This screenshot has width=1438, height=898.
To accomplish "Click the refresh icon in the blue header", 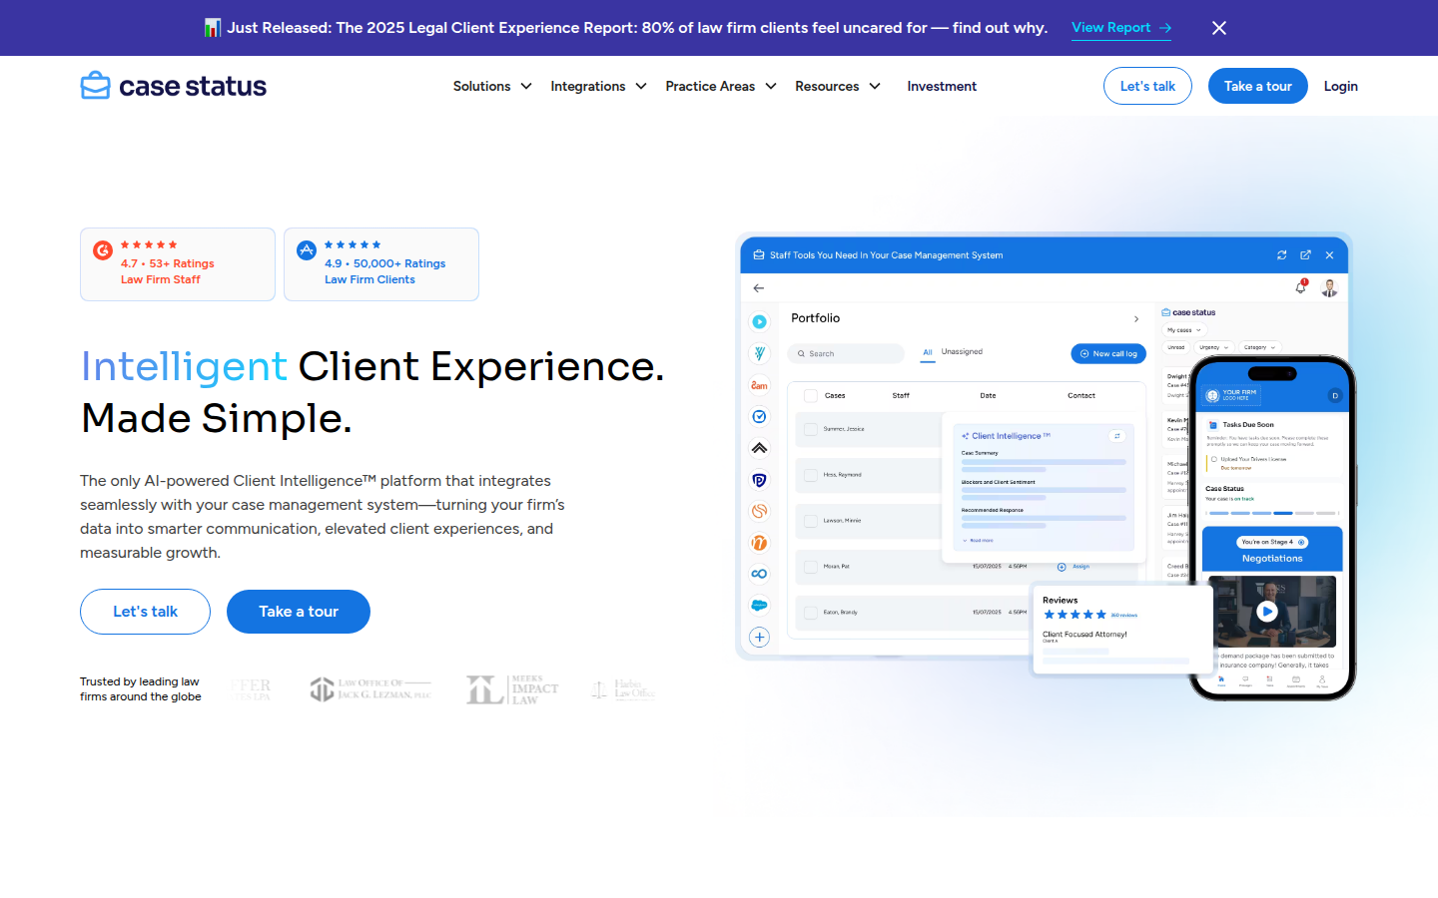I will pyautogui.click(x=1281, y=255).
